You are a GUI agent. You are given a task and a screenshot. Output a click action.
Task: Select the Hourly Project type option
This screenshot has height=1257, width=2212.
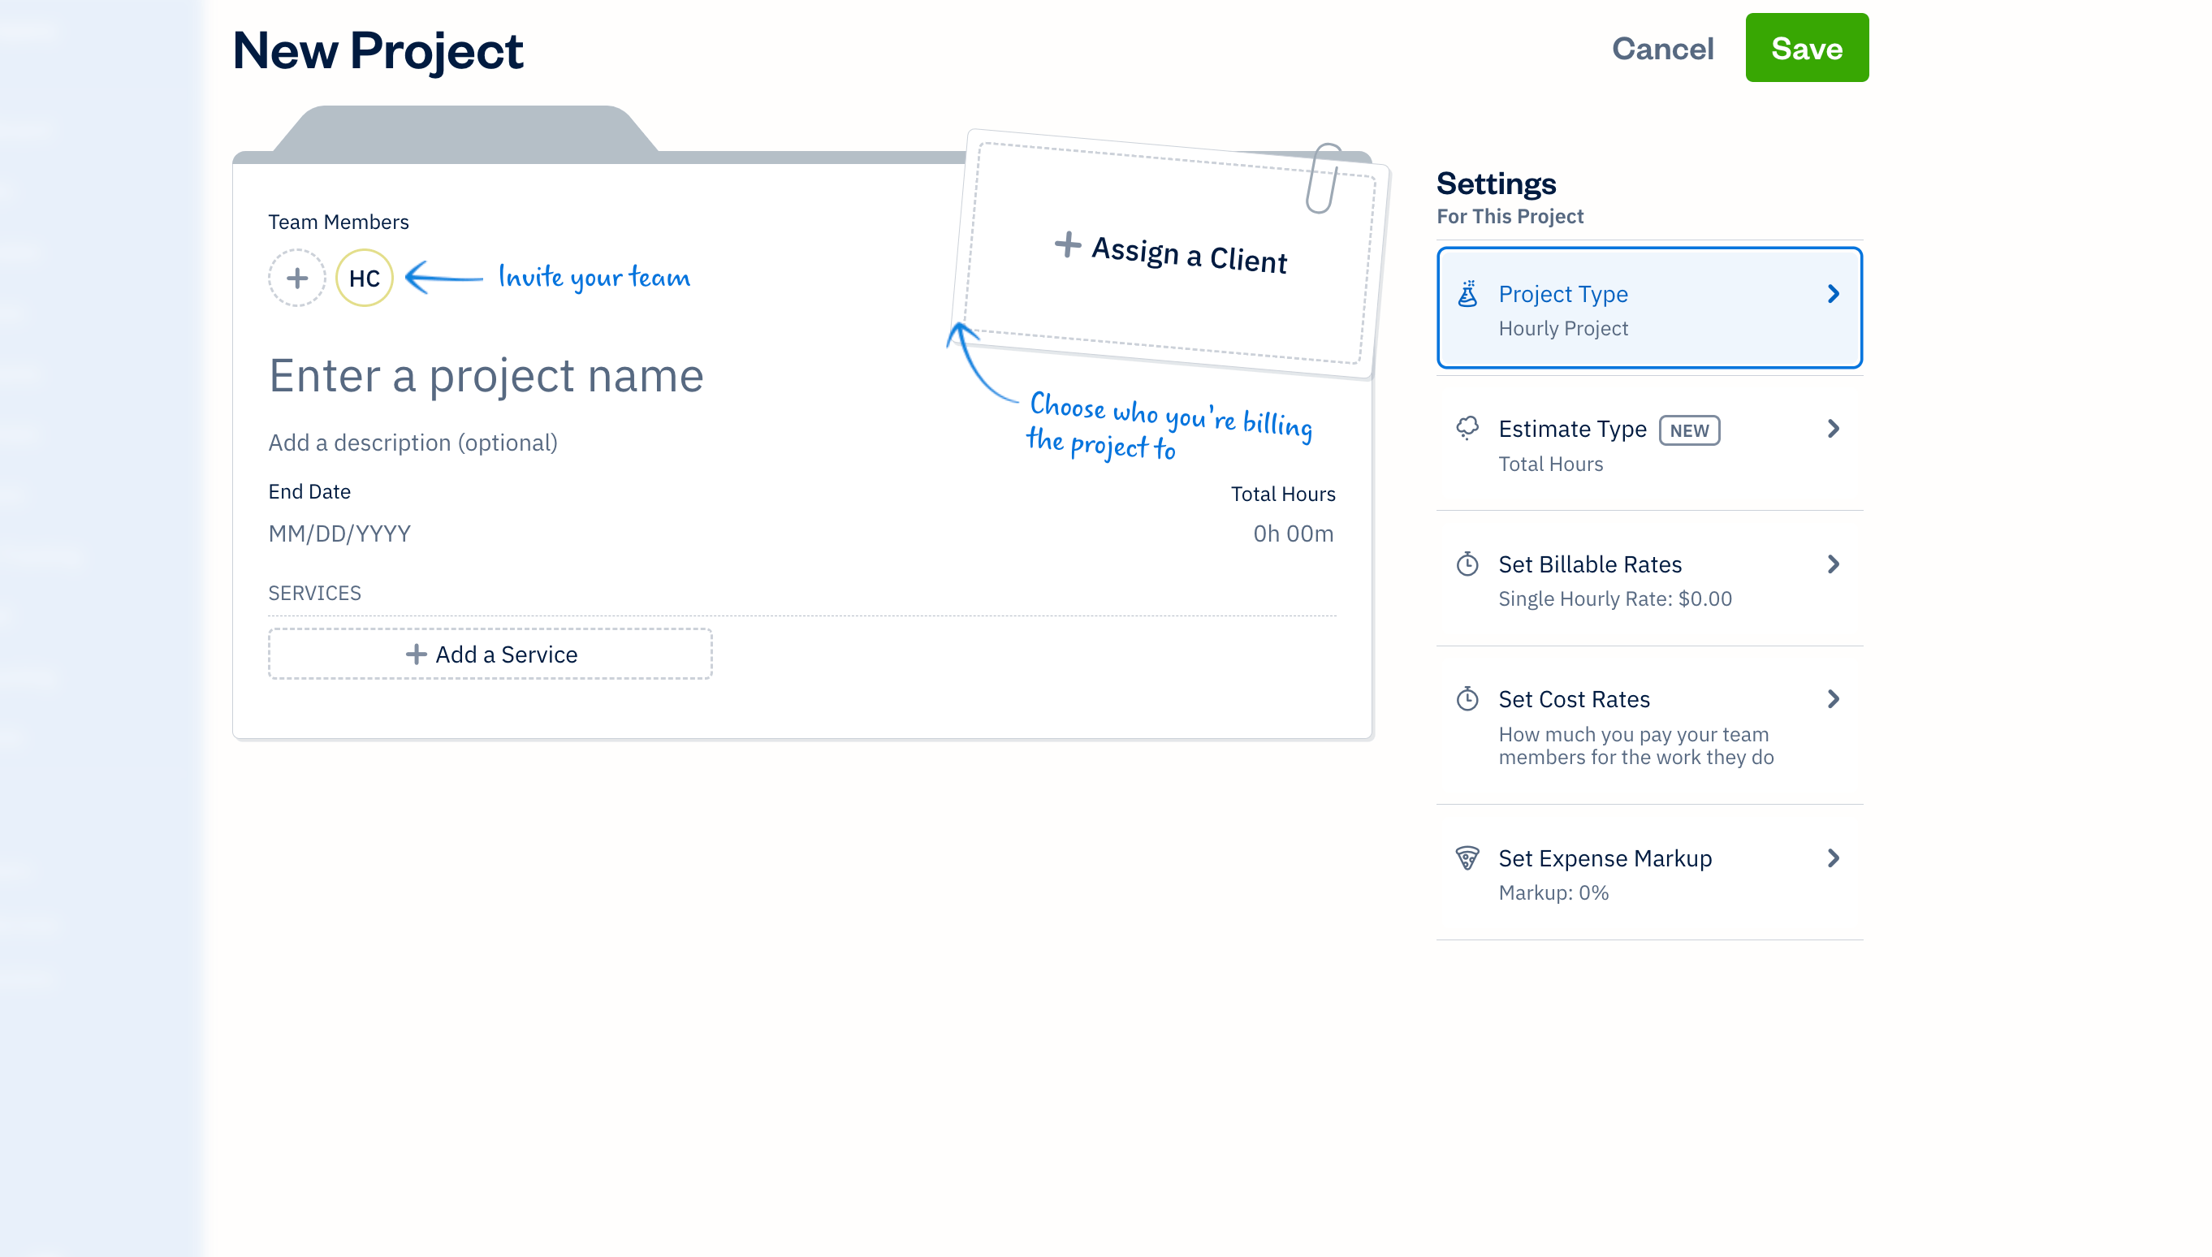coord(1562,328)
